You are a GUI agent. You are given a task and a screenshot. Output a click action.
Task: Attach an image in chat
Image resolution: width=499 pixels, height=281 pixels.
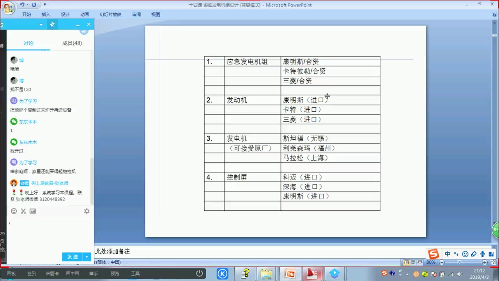click(33, 211)
